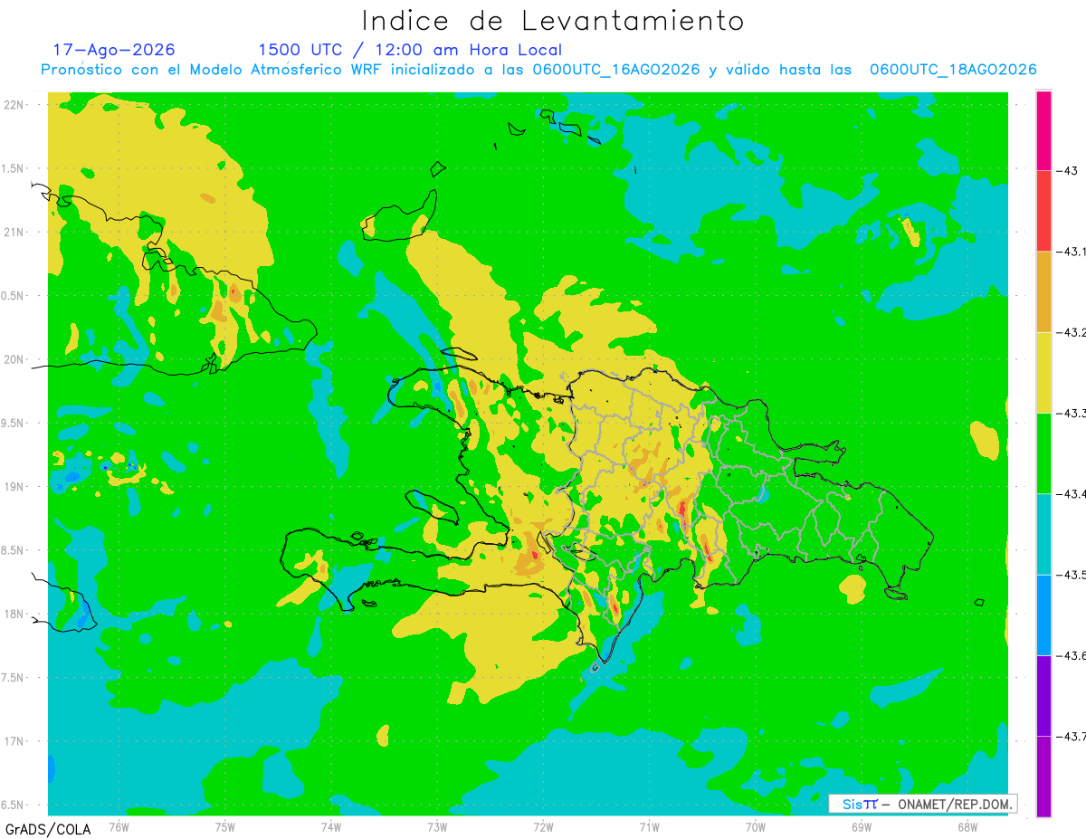Click the "18N" latitude axis label
Image resolution: width=1086 pixels, height=839 pixels.
[15, 614]
